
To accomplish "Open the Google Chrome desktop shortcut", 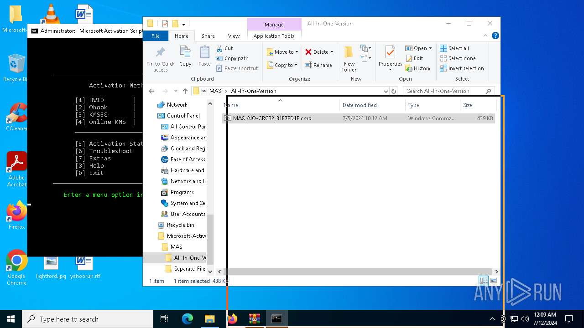I will click(x=16, y=267).
